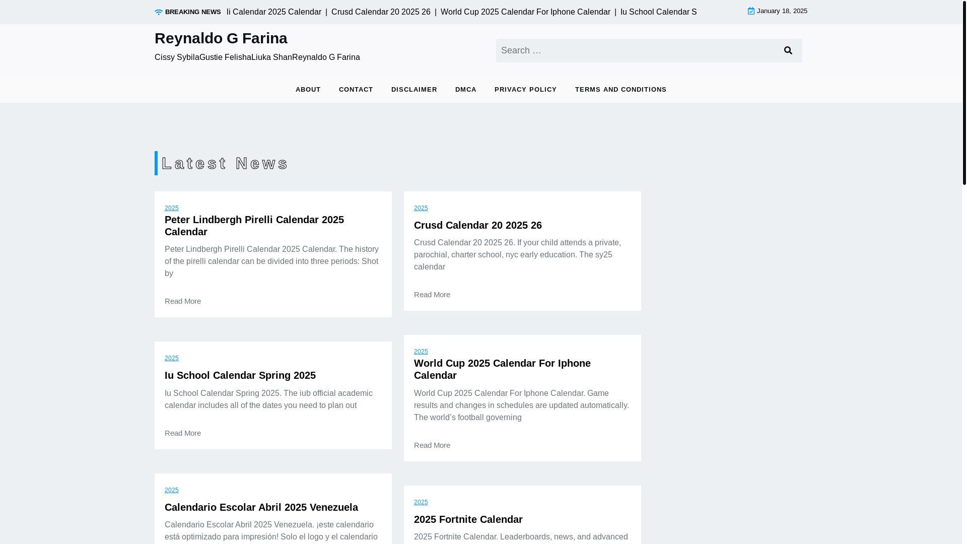Image resolution: width=967 pixels, height=544 pixels.
Task: Go to the Disclaimer page
Action: tap(414, 90)
